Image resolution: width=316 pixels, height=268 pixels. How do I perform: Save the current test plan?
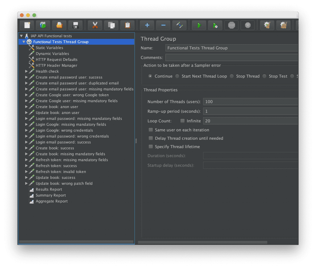[75, 25]
